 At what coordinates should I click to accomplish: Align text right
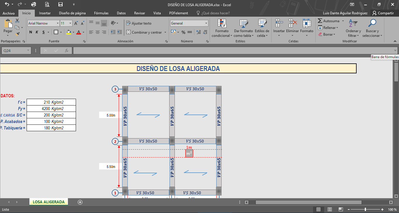click(x=104, y=32)
